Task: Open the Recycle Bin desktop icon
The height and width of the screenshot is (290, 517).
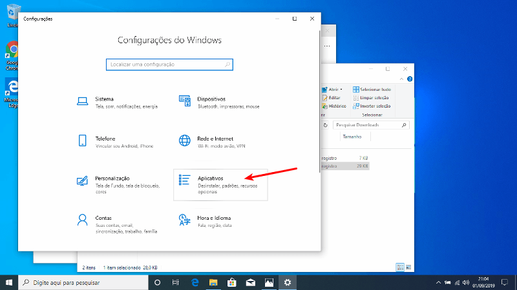Action: pos(12,15)
